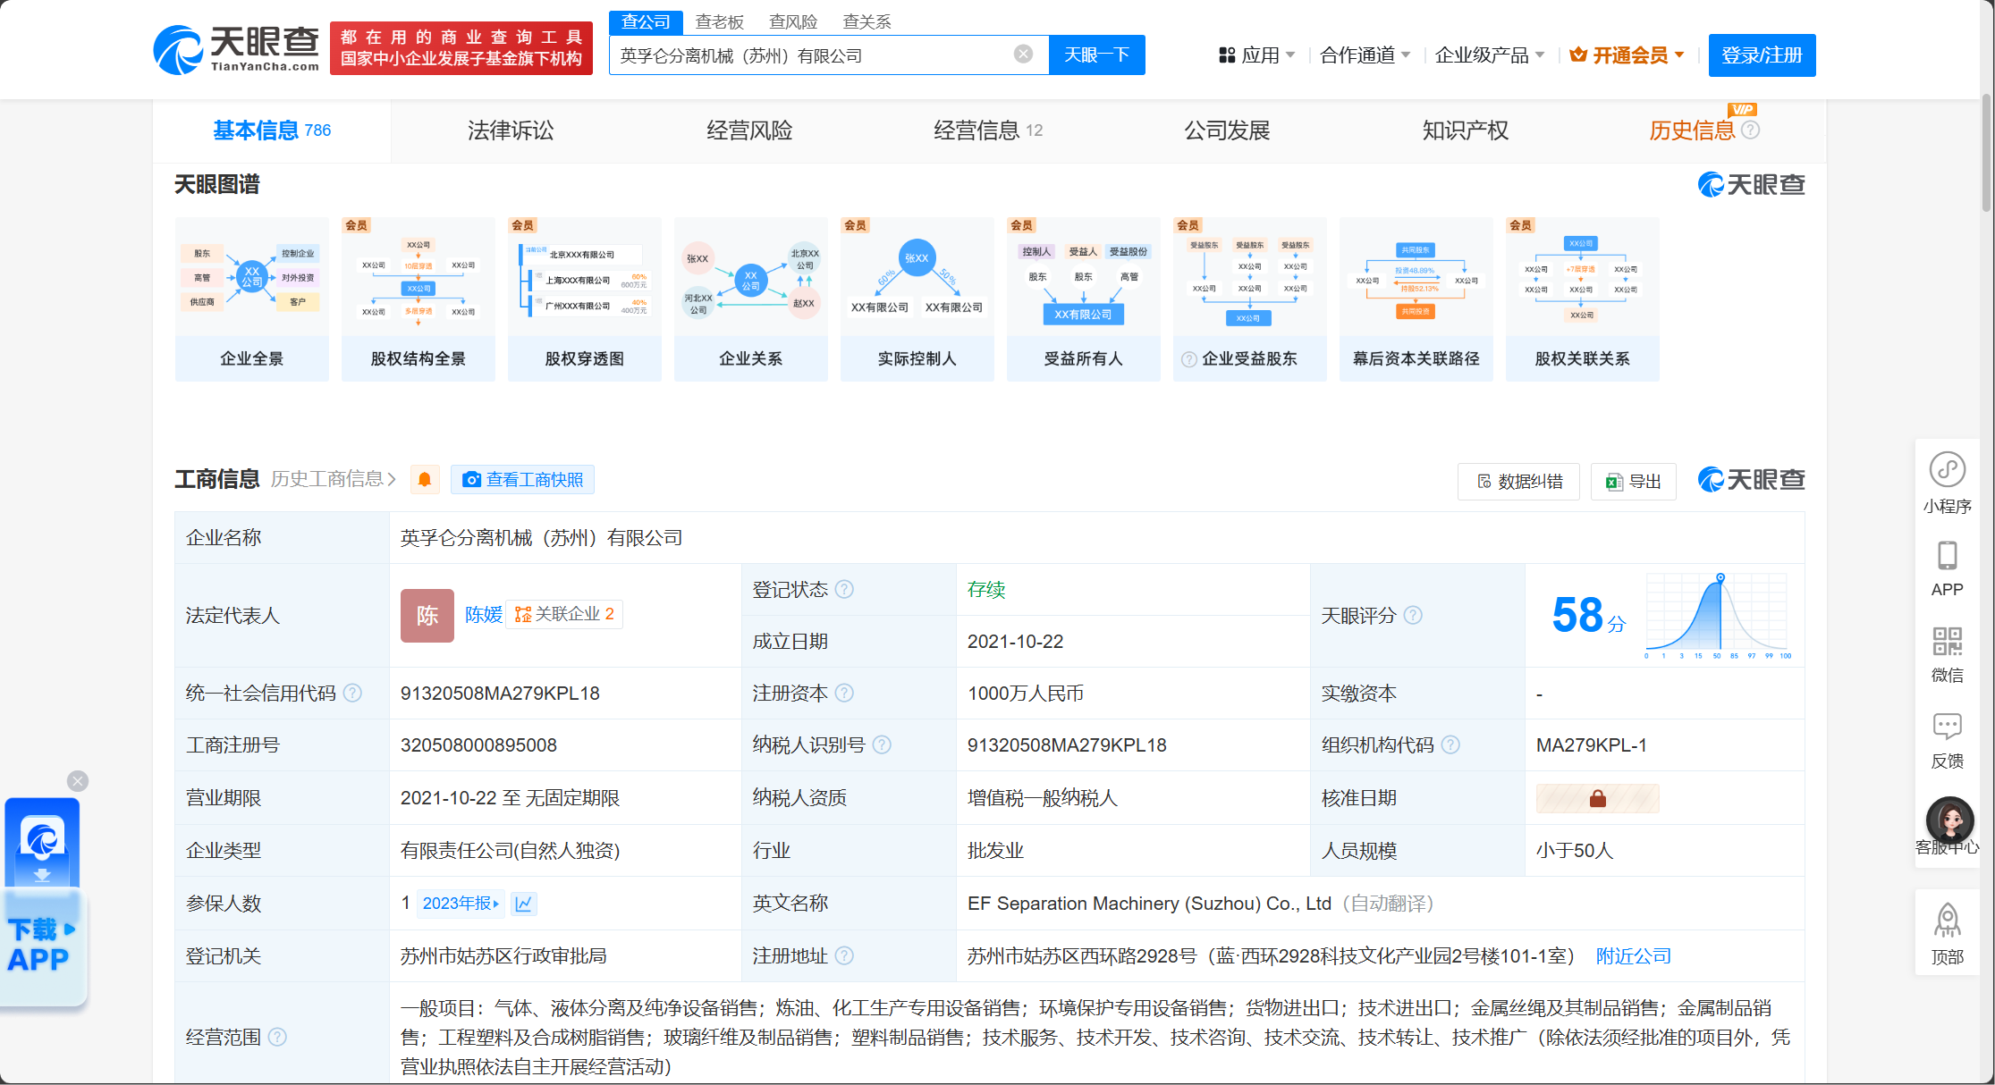Click help icon beside 登记状态

click(x=844, y=590)
